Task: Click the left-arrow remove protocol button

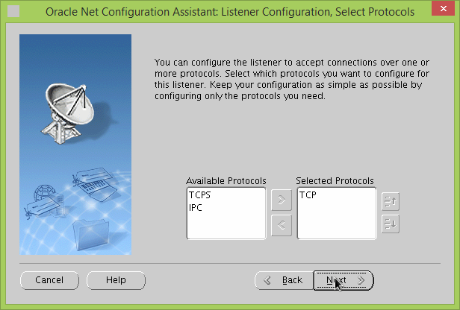Action: click(x=281, y=225)
